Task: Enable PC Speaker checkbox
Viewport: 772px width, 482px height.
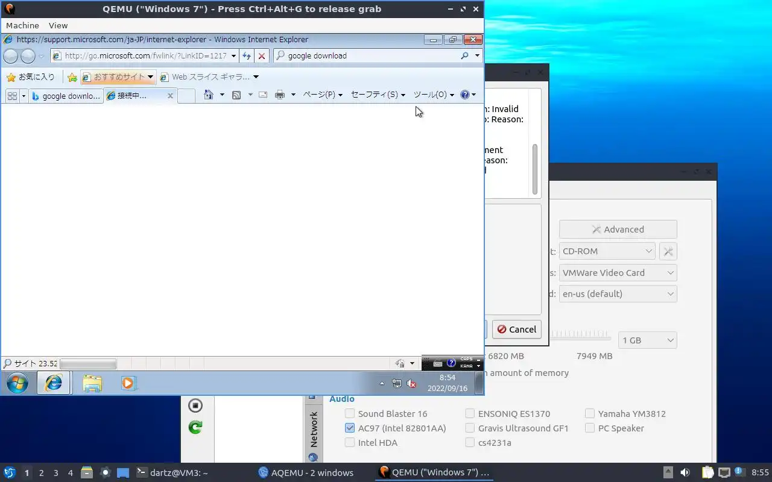Action: (x=590, y=428)
